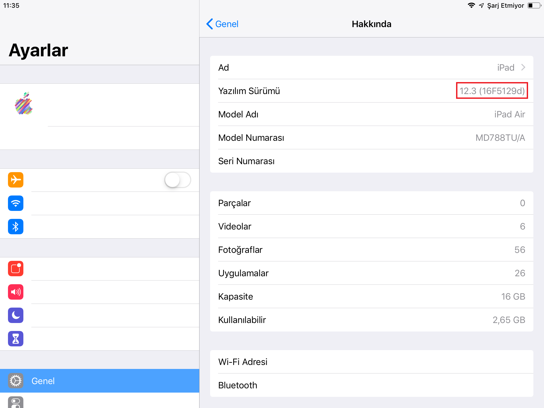The height and width of the screenshot is (408, 544).
Task: Toggle the Airplane Mode switch
Action: [177, 180]
